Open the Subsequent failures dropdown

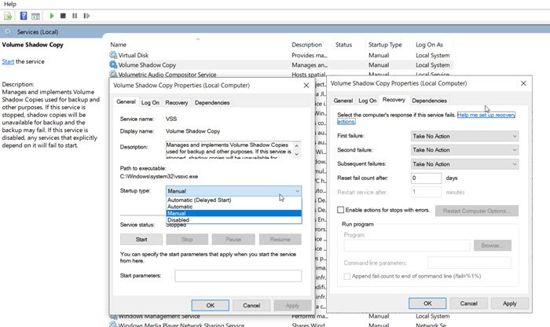[x=464, y=163]
